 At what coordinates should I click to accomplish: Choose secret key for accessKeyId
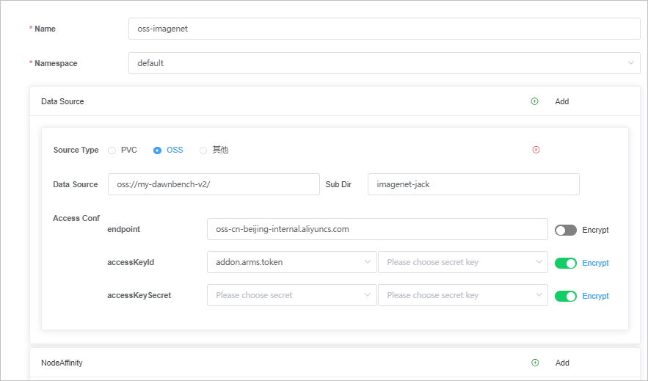[462, 262]
